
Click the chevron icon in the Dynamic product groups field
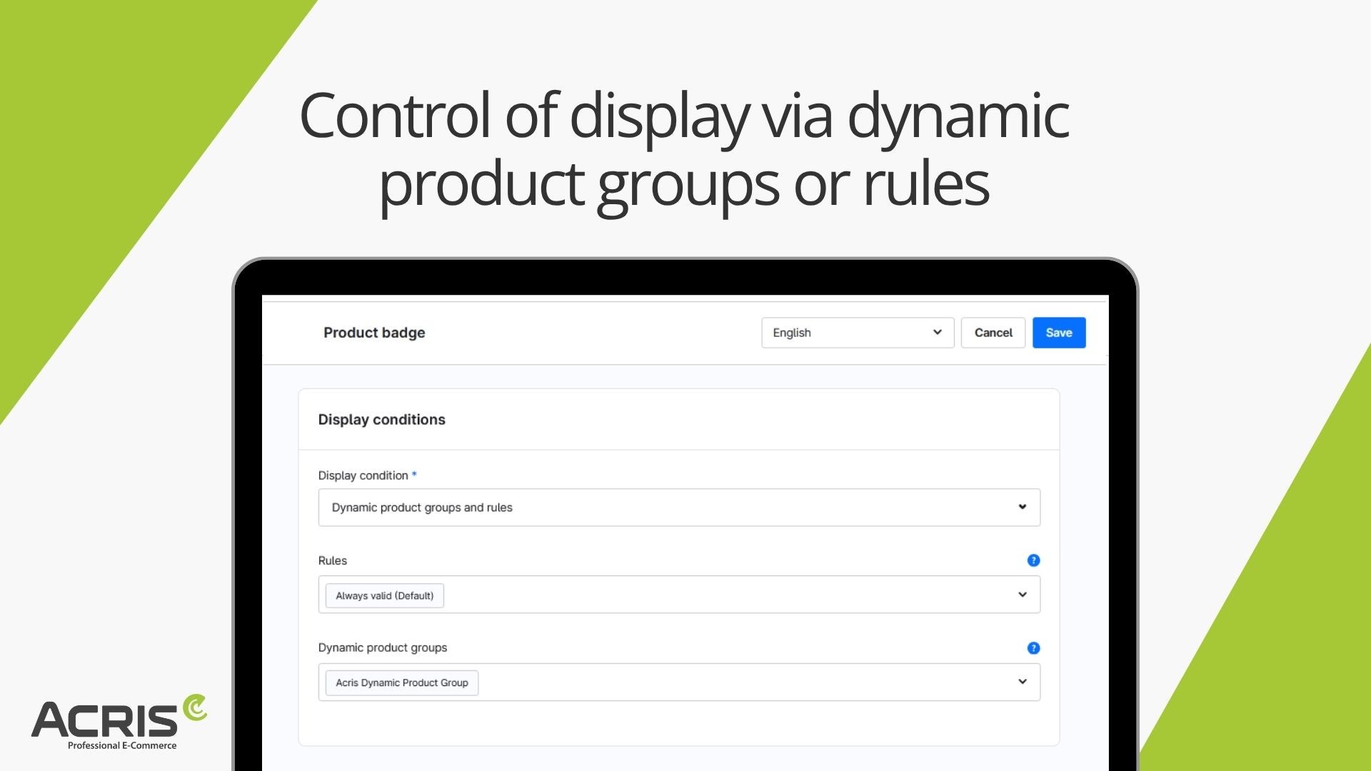1022,682
